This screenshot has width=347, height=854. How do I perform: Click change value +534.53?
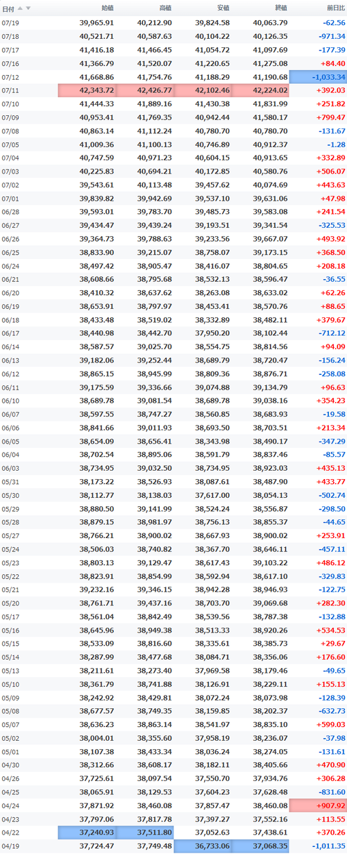pyautogui.click(x=330, y=630)
